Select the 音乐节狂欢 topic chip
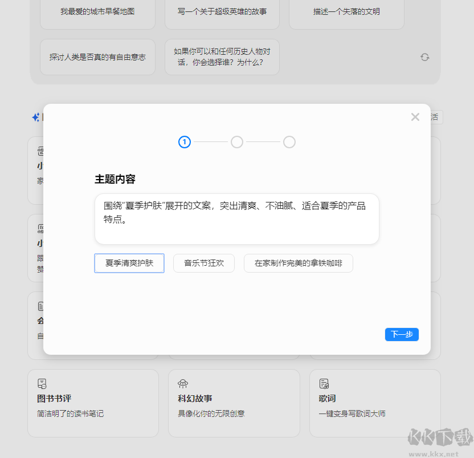The width and height of the screenshot is (474, 458). 203,263
